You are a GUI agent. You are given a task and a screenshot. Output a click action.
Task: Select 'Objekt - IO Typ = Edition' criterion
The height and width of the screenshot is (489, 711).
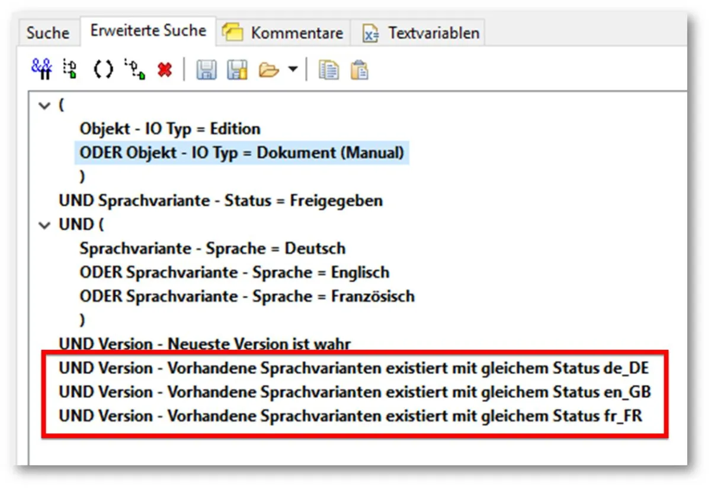point(170,129)
